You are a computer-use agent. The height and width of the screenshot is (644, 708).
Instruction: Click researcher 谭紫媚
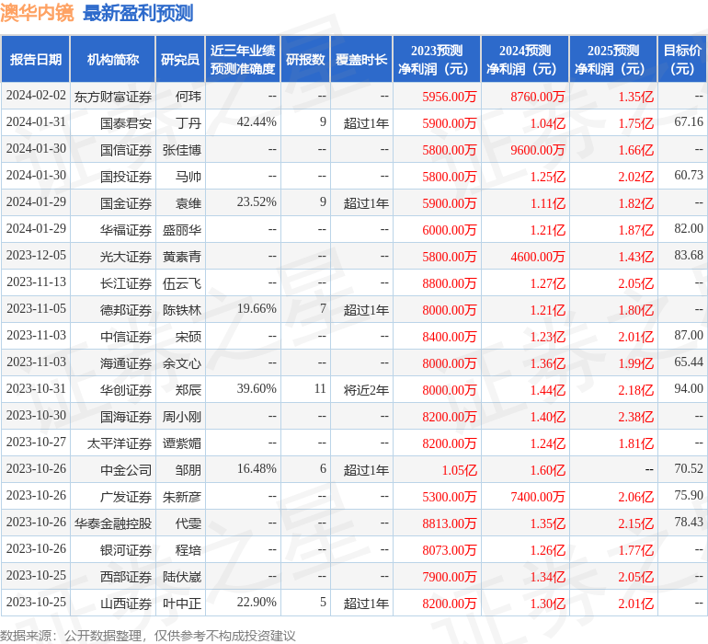182,443
